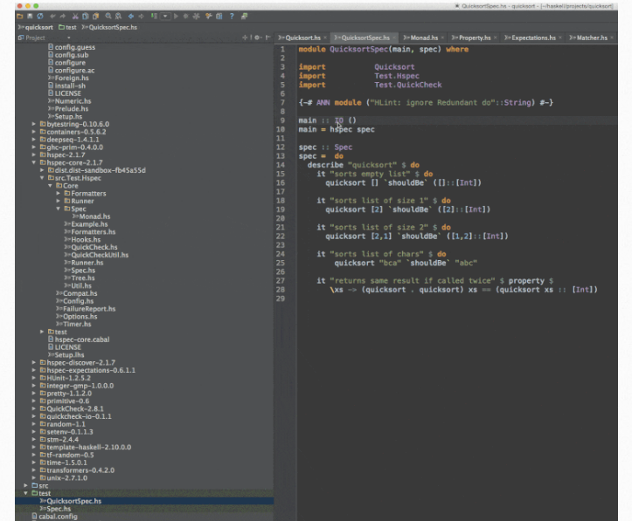Viewport: 632px width, 521px height.
Task: Navigate back with the blue arrow
Action: coord(130,16)
